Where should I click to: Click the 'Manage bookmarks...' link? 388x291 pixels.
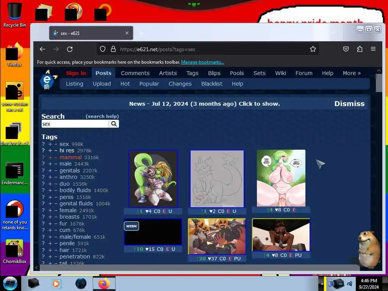(x=202, y=62)
